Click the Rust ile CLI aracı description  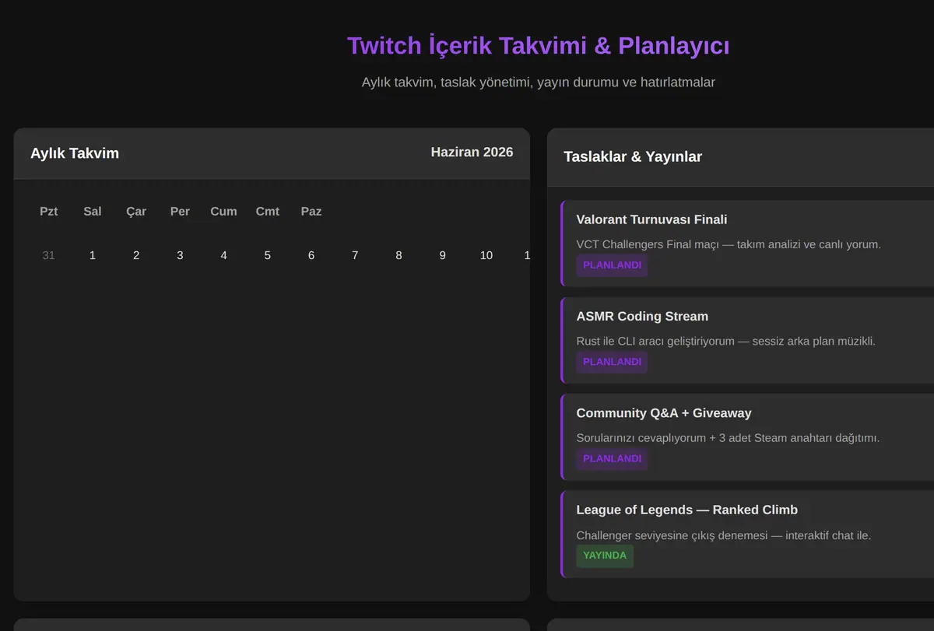(x=726, y=341)
